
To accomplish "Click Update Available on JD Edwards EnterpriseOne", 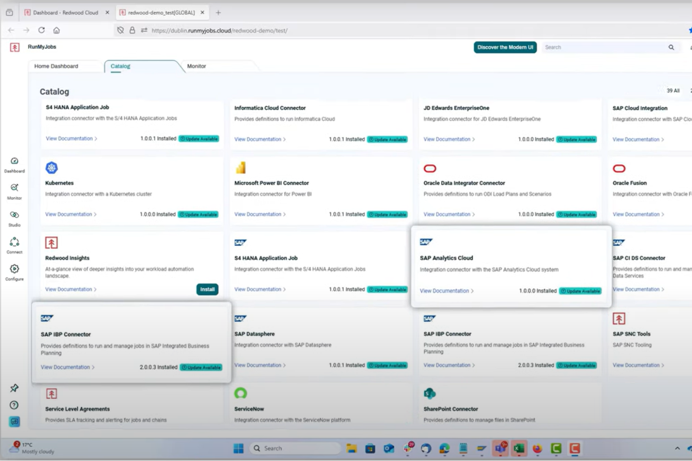I will [x=577, y=139].
